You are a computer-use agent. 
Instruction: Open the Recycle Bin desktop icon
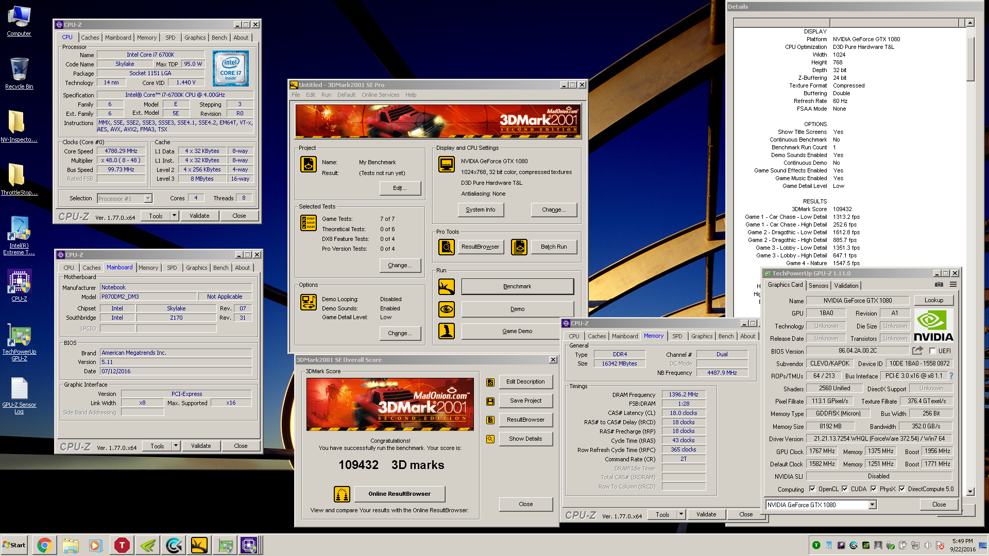[x=19, y=73]
